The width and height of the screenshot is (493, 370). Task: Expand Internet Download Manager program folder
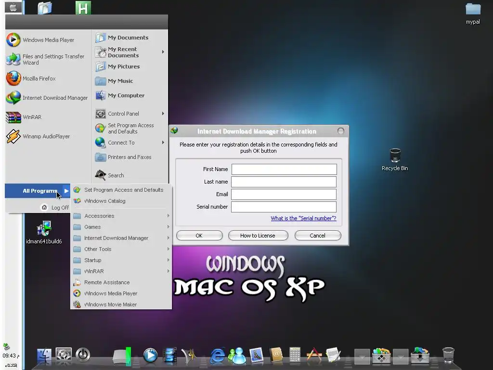click(x=121, y=238)
